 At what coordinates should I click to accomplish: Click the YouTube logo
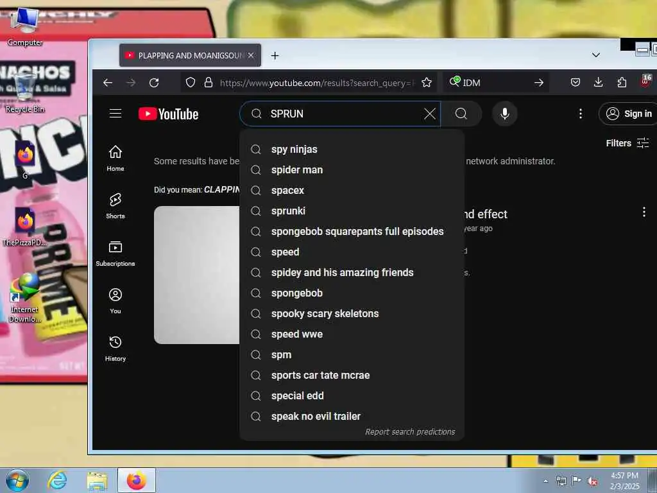[169, 114]
